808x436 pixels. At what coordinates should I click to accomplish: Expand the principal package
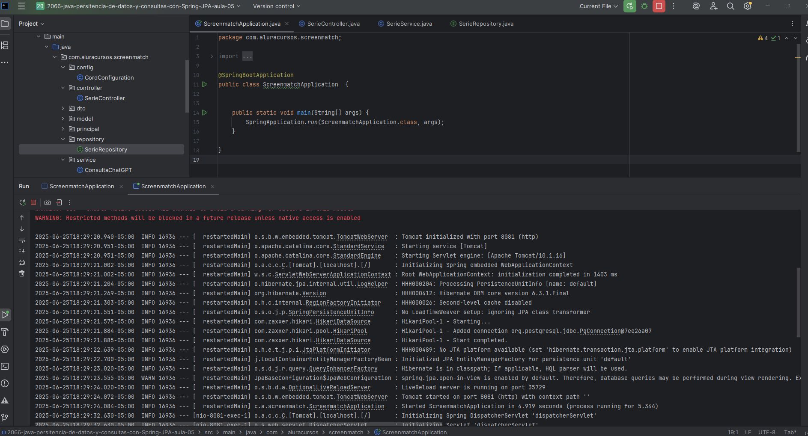tap(63, 129)
